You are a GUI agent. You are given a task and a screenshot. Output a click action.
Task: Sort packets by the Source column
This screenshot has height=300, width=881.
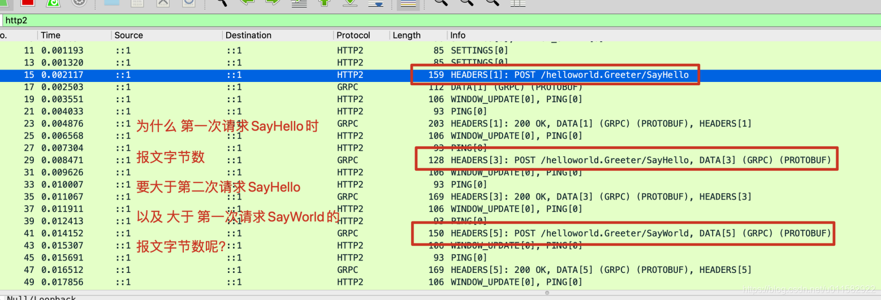(x=167, y=35)
